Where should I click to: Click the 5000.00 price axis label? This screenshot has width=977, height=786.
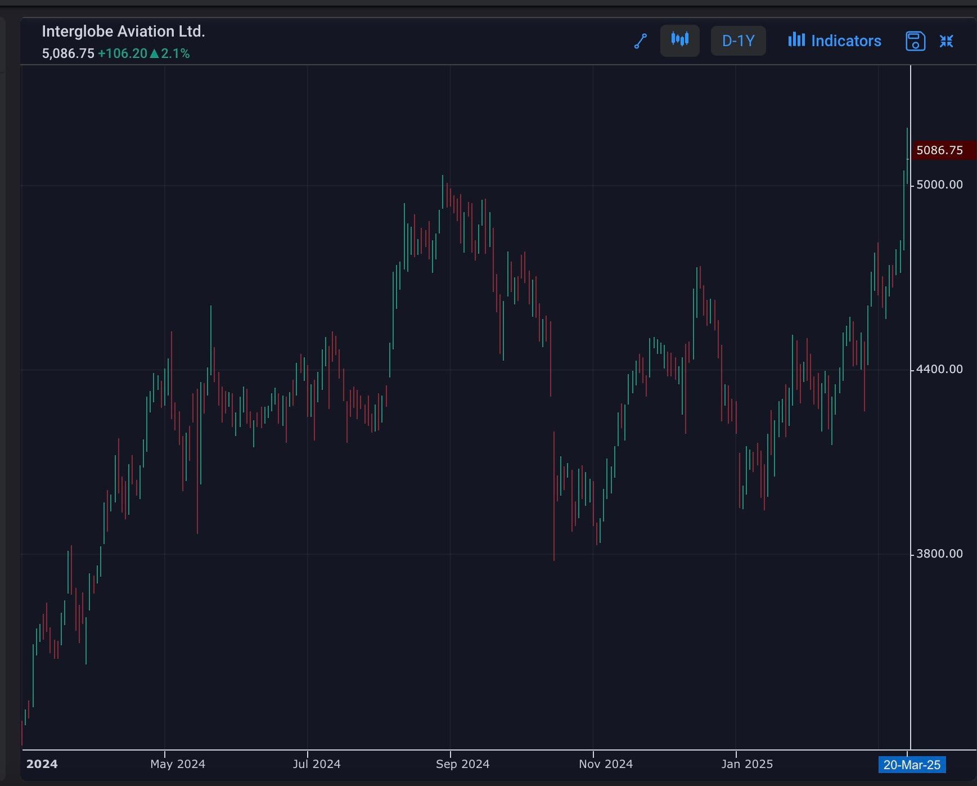(939, 185)
